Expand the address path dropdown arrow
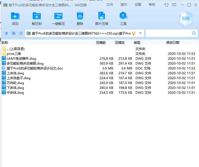This screenshot has width=199, height=167. [140, 33]
